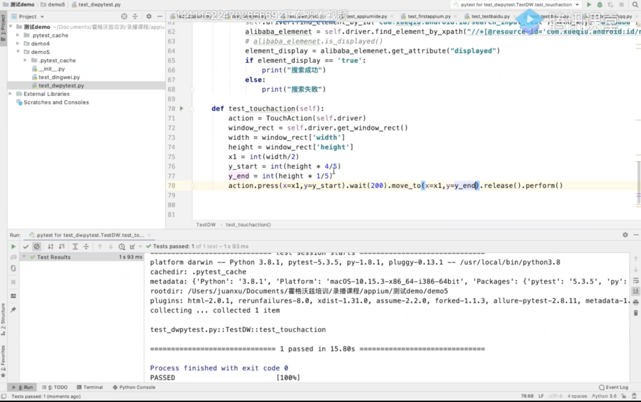Open Run panel settings gear
Image resolution: width=641 pixels, height=402 pixels.
(x=625, y=235)
